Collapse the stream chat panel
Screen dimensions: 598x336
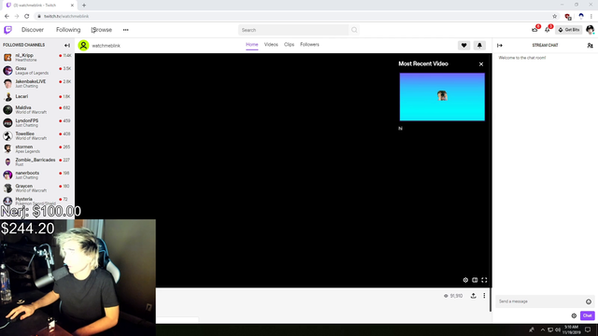500,46
